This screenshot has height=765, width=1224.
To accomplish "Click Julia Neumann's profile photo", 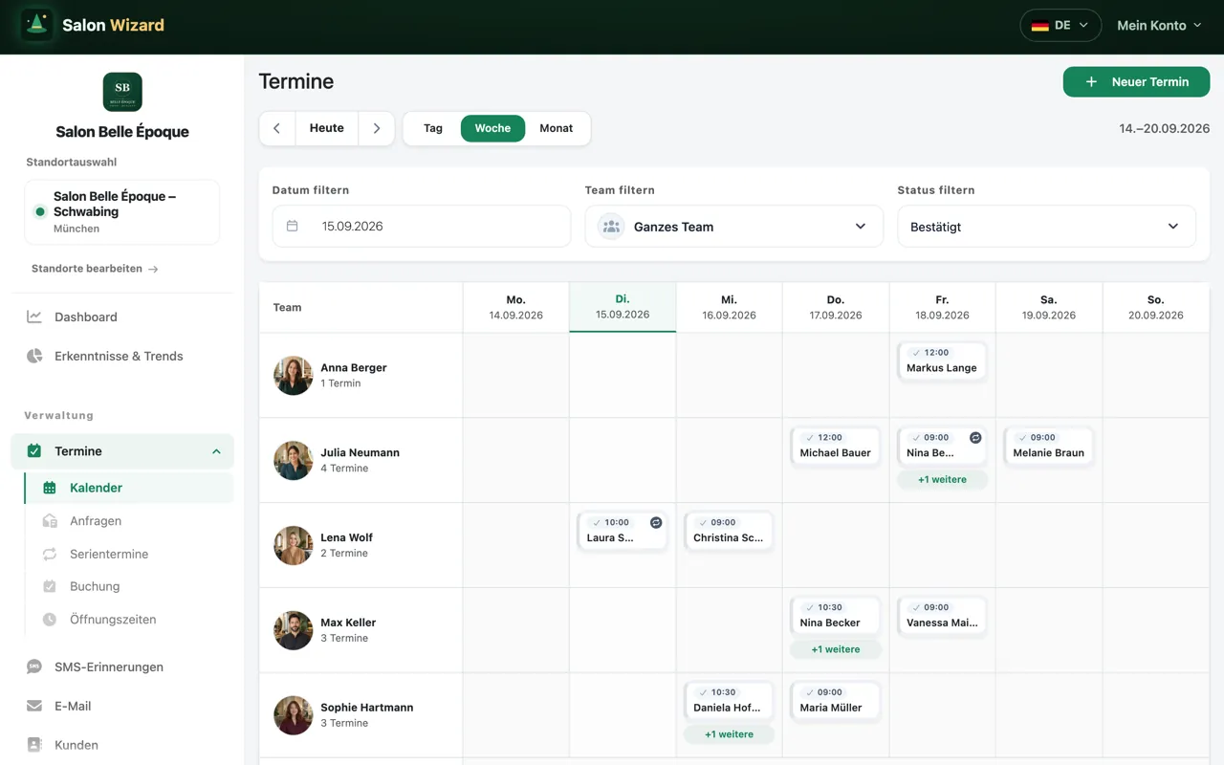I will point(294,460).
